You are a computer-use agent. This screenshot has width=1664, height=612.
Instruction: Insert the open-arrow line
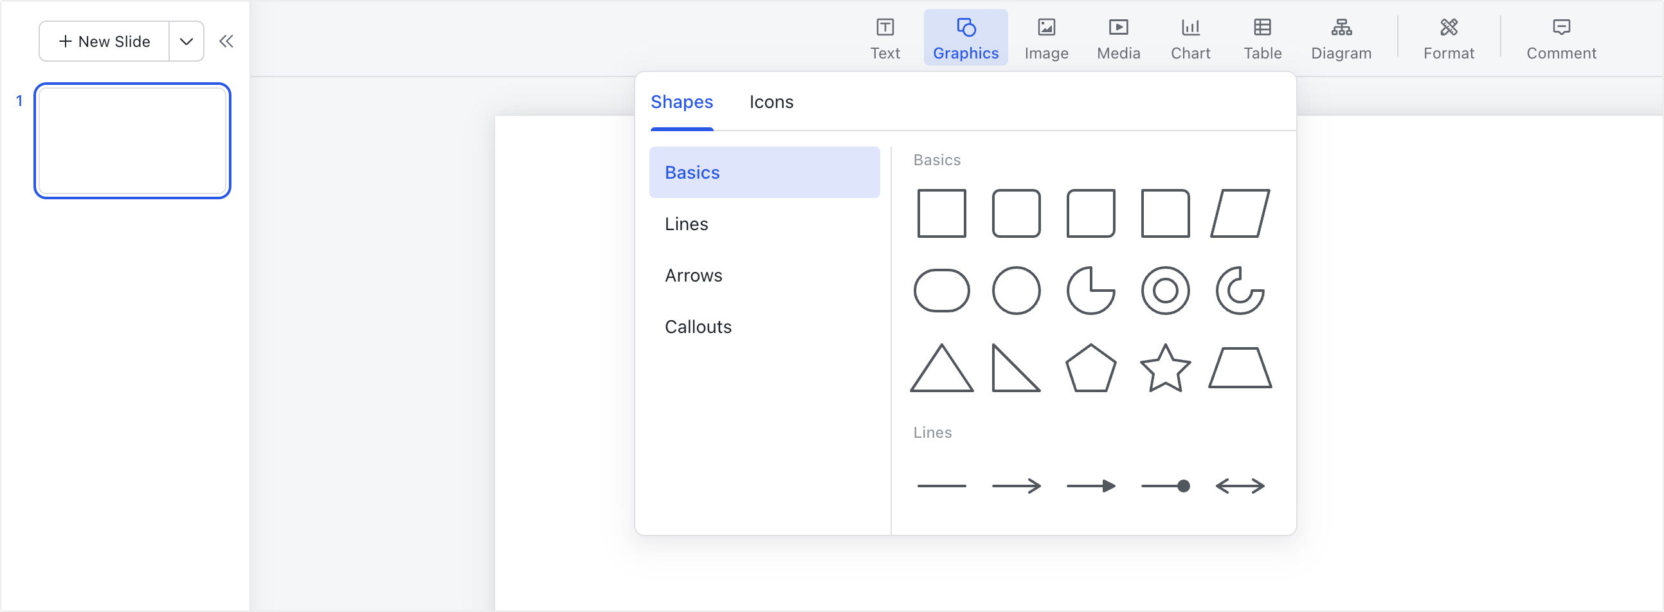(1016, 486)
